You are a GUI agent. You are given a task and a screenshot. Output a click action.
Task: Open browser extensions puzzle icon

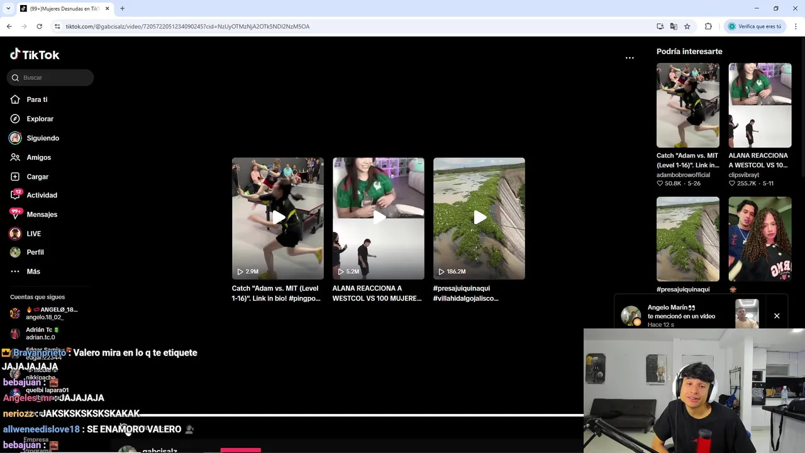[x=708, y=26]
